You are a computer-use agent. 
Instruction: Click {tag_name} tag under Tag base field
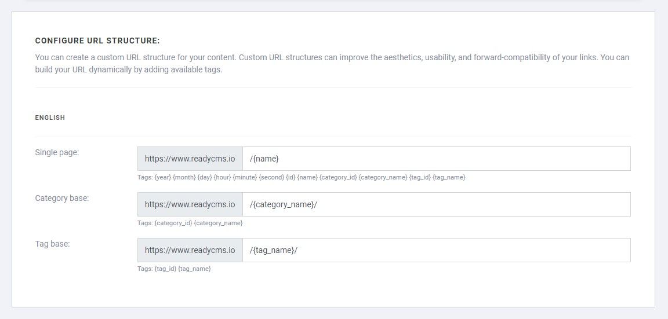tap(195, 269)
